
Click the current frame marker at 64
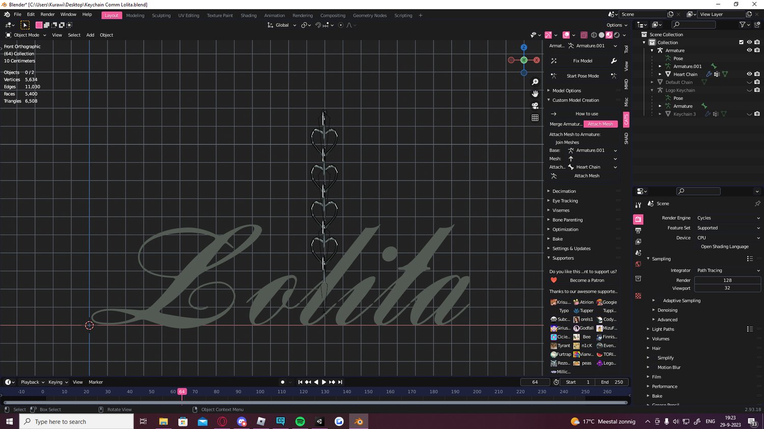pyautogui.click(x=182, y=391)
